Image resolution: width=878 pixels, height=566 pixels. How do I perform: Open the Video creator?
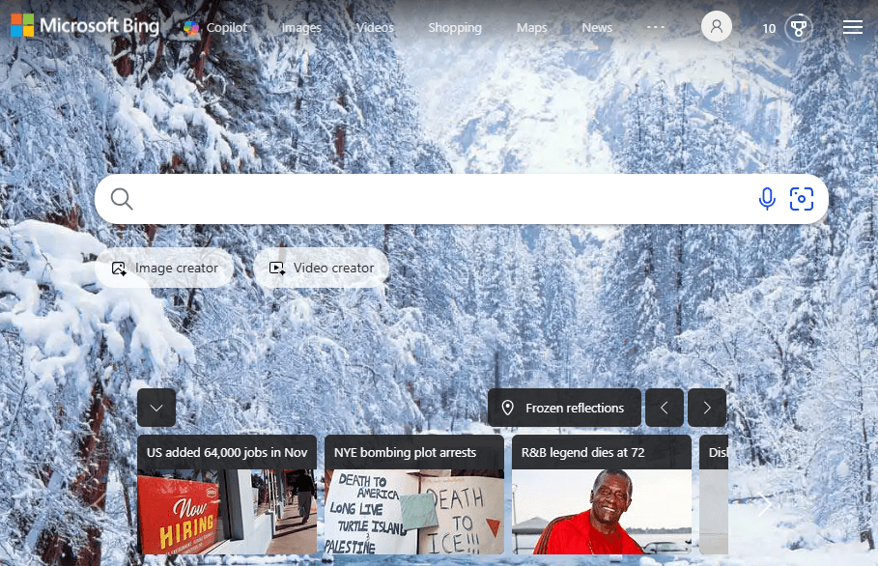click(x=321, y=268)
